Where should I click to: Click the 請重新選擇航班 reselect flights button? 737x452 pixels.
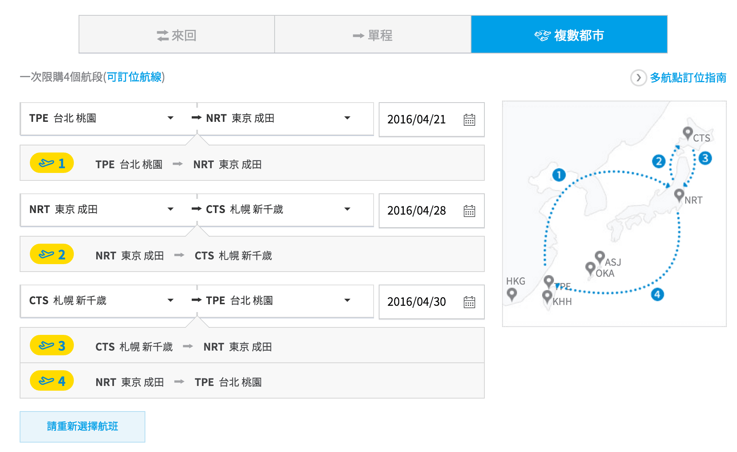(x=82, y=426)
